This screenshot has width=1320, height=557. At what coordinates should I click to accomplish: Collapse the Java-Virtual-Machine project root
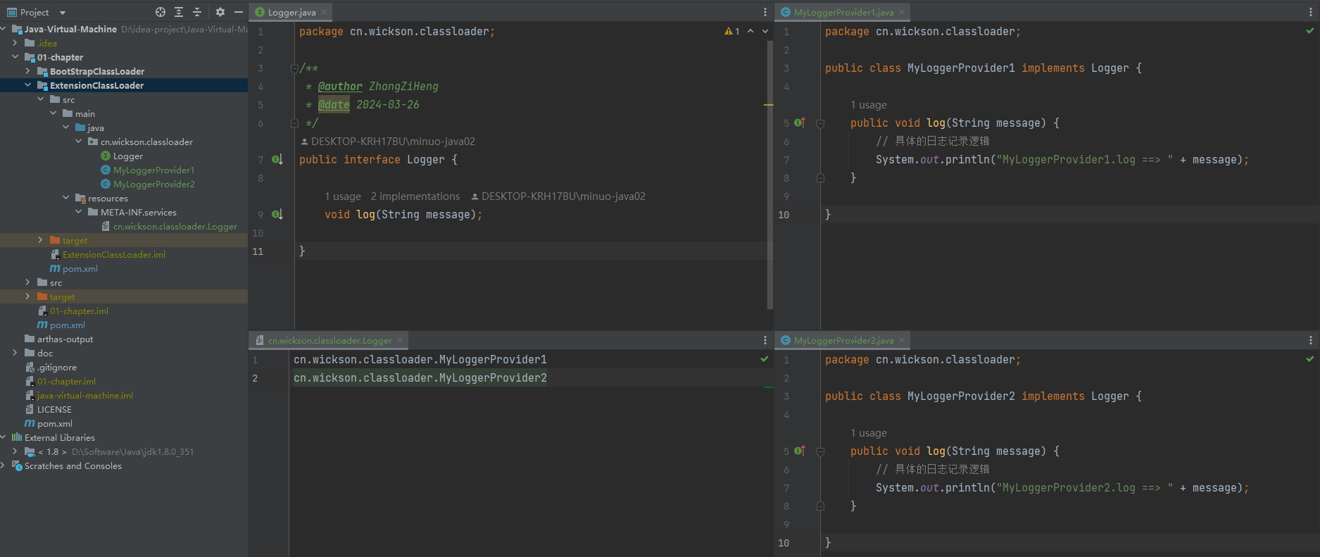point(4,29)
